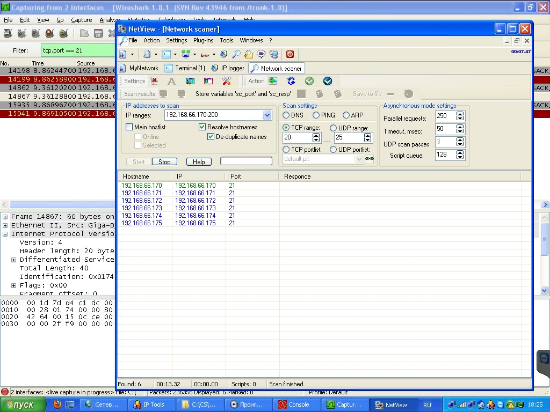This screenshot has height=412, width=550.
Task: Collapse the Internet Protocol Version node in Wireshark
Action: point(5,234)
